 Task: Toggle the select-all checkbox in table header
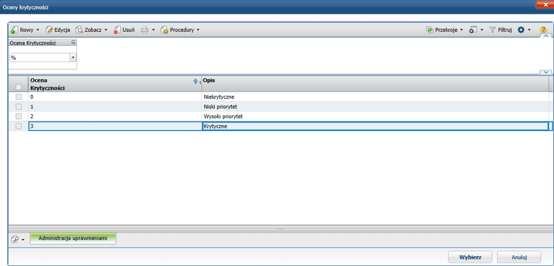pyautogui.click(x=19, y=87)
